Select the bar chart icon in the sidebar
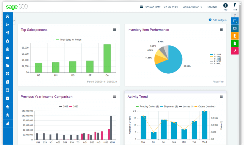 point(7,123)
